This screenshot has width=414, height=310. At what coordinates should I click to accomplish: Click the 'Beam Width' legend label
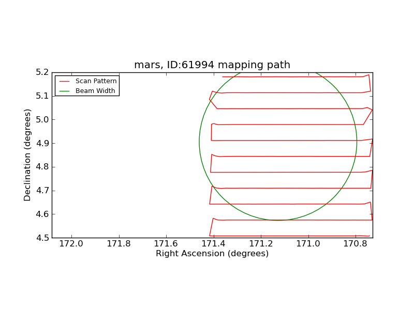(x=95, y=91)
